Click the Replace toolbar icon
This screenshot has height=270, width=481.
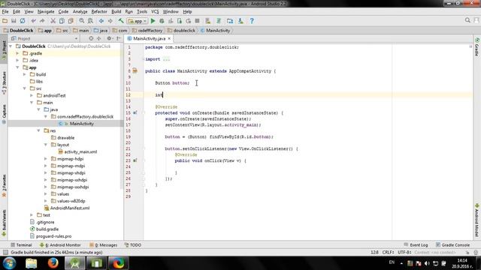tap(90, 21)
